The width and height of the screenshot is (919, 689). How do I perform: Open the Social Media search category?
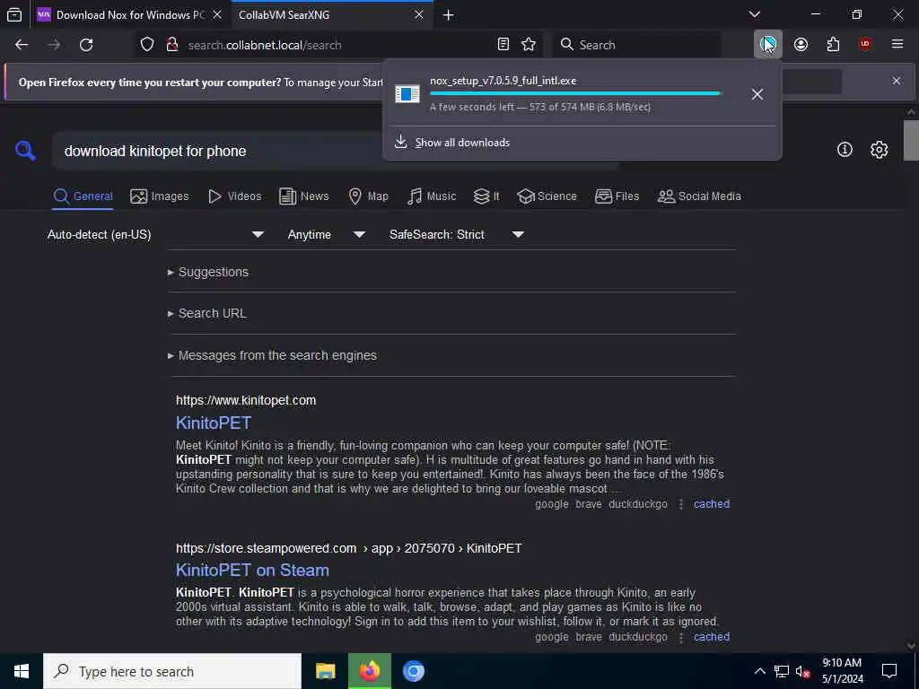click(x=699, y=196)
